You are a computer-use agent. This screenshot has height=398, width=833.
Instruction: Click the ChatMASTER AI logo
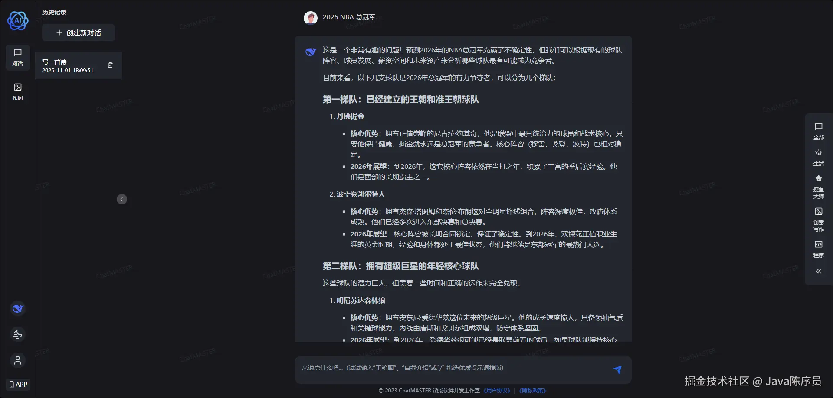point(18,20)
